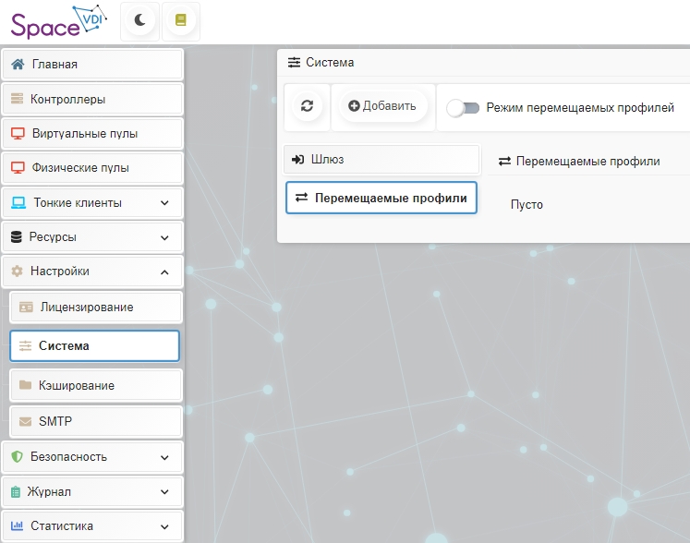Expand the Журнал section chevron
Screen dimensions: 690x543
(x=164, y=492)
